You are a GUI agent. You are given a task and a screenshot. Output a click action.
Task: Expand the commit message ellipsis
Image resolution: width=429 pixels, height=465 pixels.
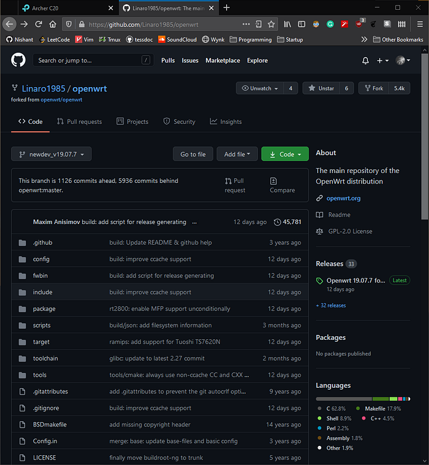click(194, 223)
